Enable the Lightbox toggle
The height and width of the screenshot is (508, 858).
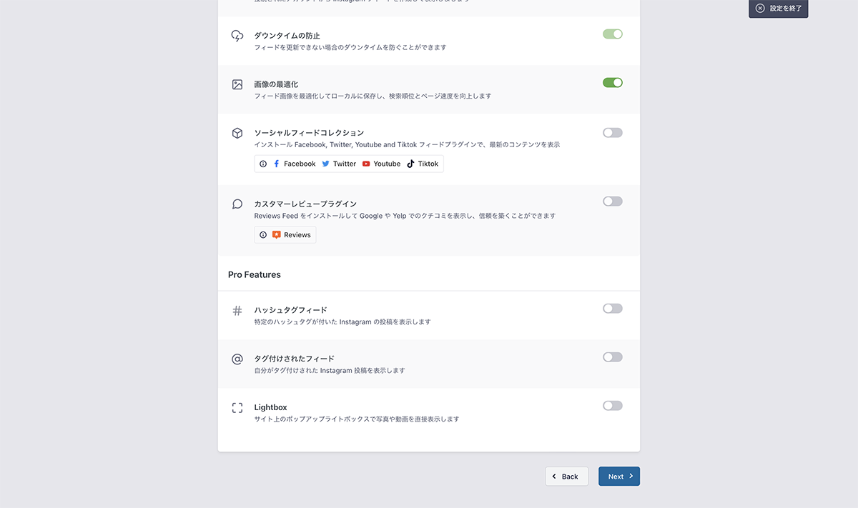pyautogui.click(x=613, y=406)
